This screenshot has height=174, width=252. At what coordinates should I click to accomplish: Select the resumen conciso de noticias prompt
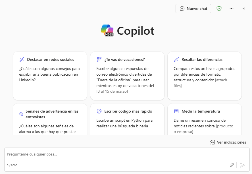click(x=205, y=119)
